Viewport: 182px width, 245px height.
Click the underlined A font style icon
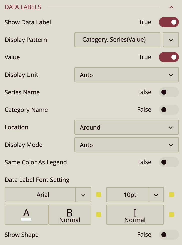click(x=26, y=214)
